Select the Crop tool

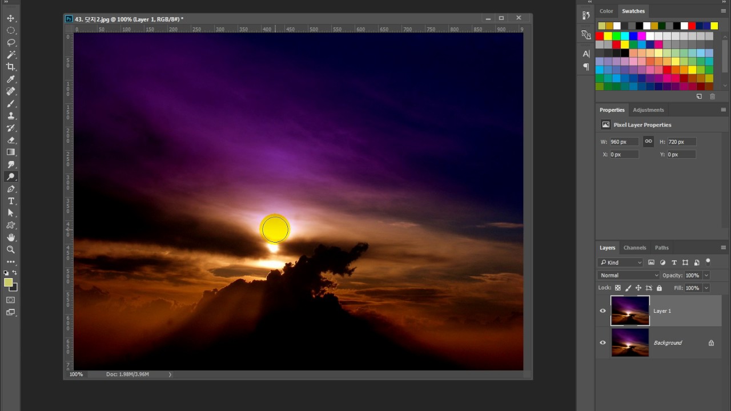pos(11,67)
